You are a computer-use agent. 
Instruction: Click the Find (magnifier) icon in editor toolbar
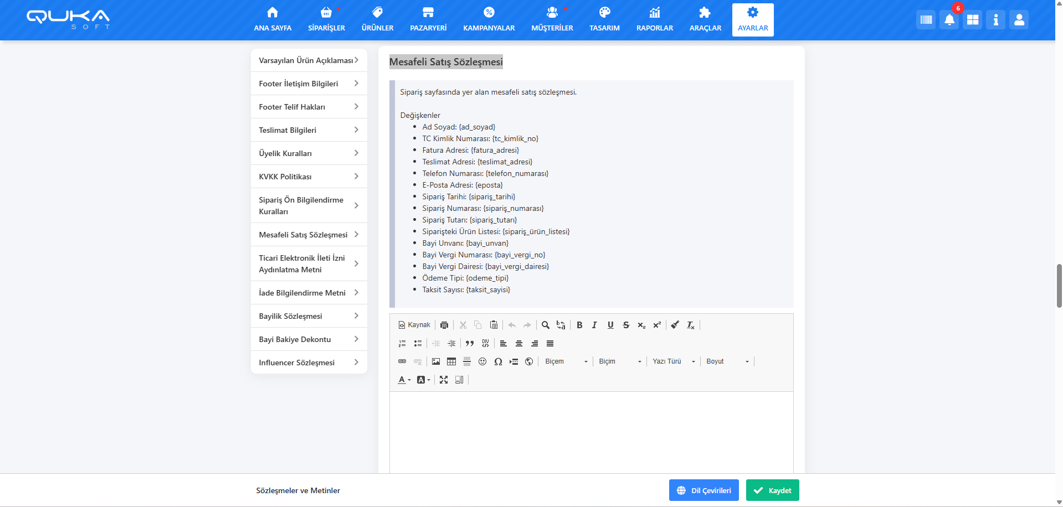(545, 325)
